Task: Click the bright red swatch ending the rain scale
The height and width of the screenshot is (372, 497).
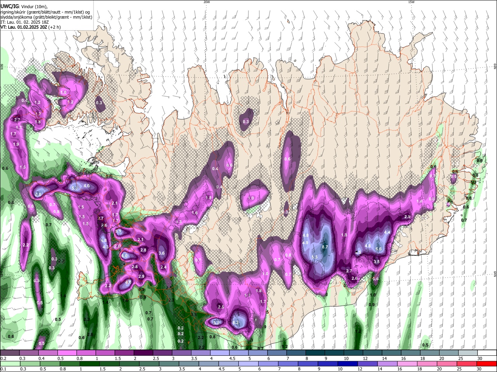Action: coord(487,364)
